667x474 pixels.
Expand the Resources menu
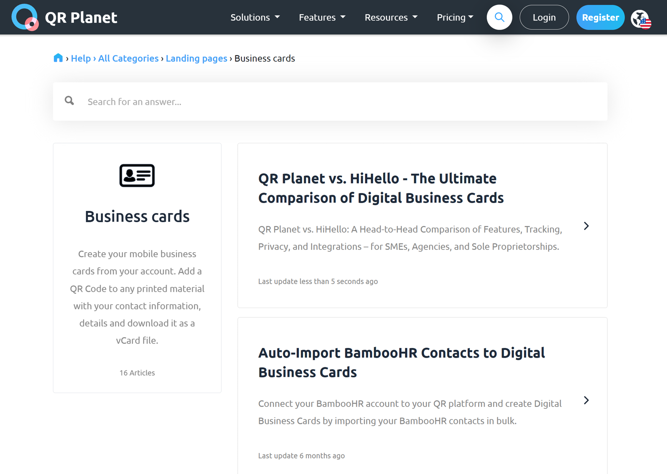(x=391, y=17)
